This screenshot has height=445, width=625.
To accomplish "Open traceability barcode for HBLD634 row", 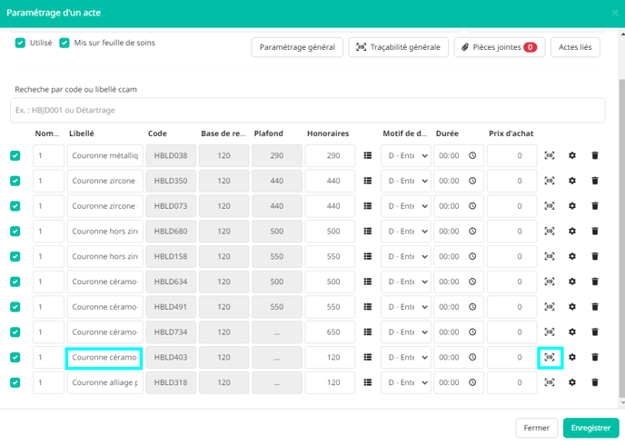I will [550, 282].
